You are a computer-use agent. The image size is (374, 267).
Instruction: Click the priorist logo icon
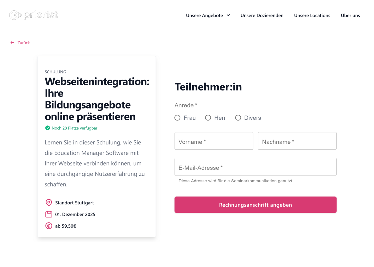click(x=15, y=15)
